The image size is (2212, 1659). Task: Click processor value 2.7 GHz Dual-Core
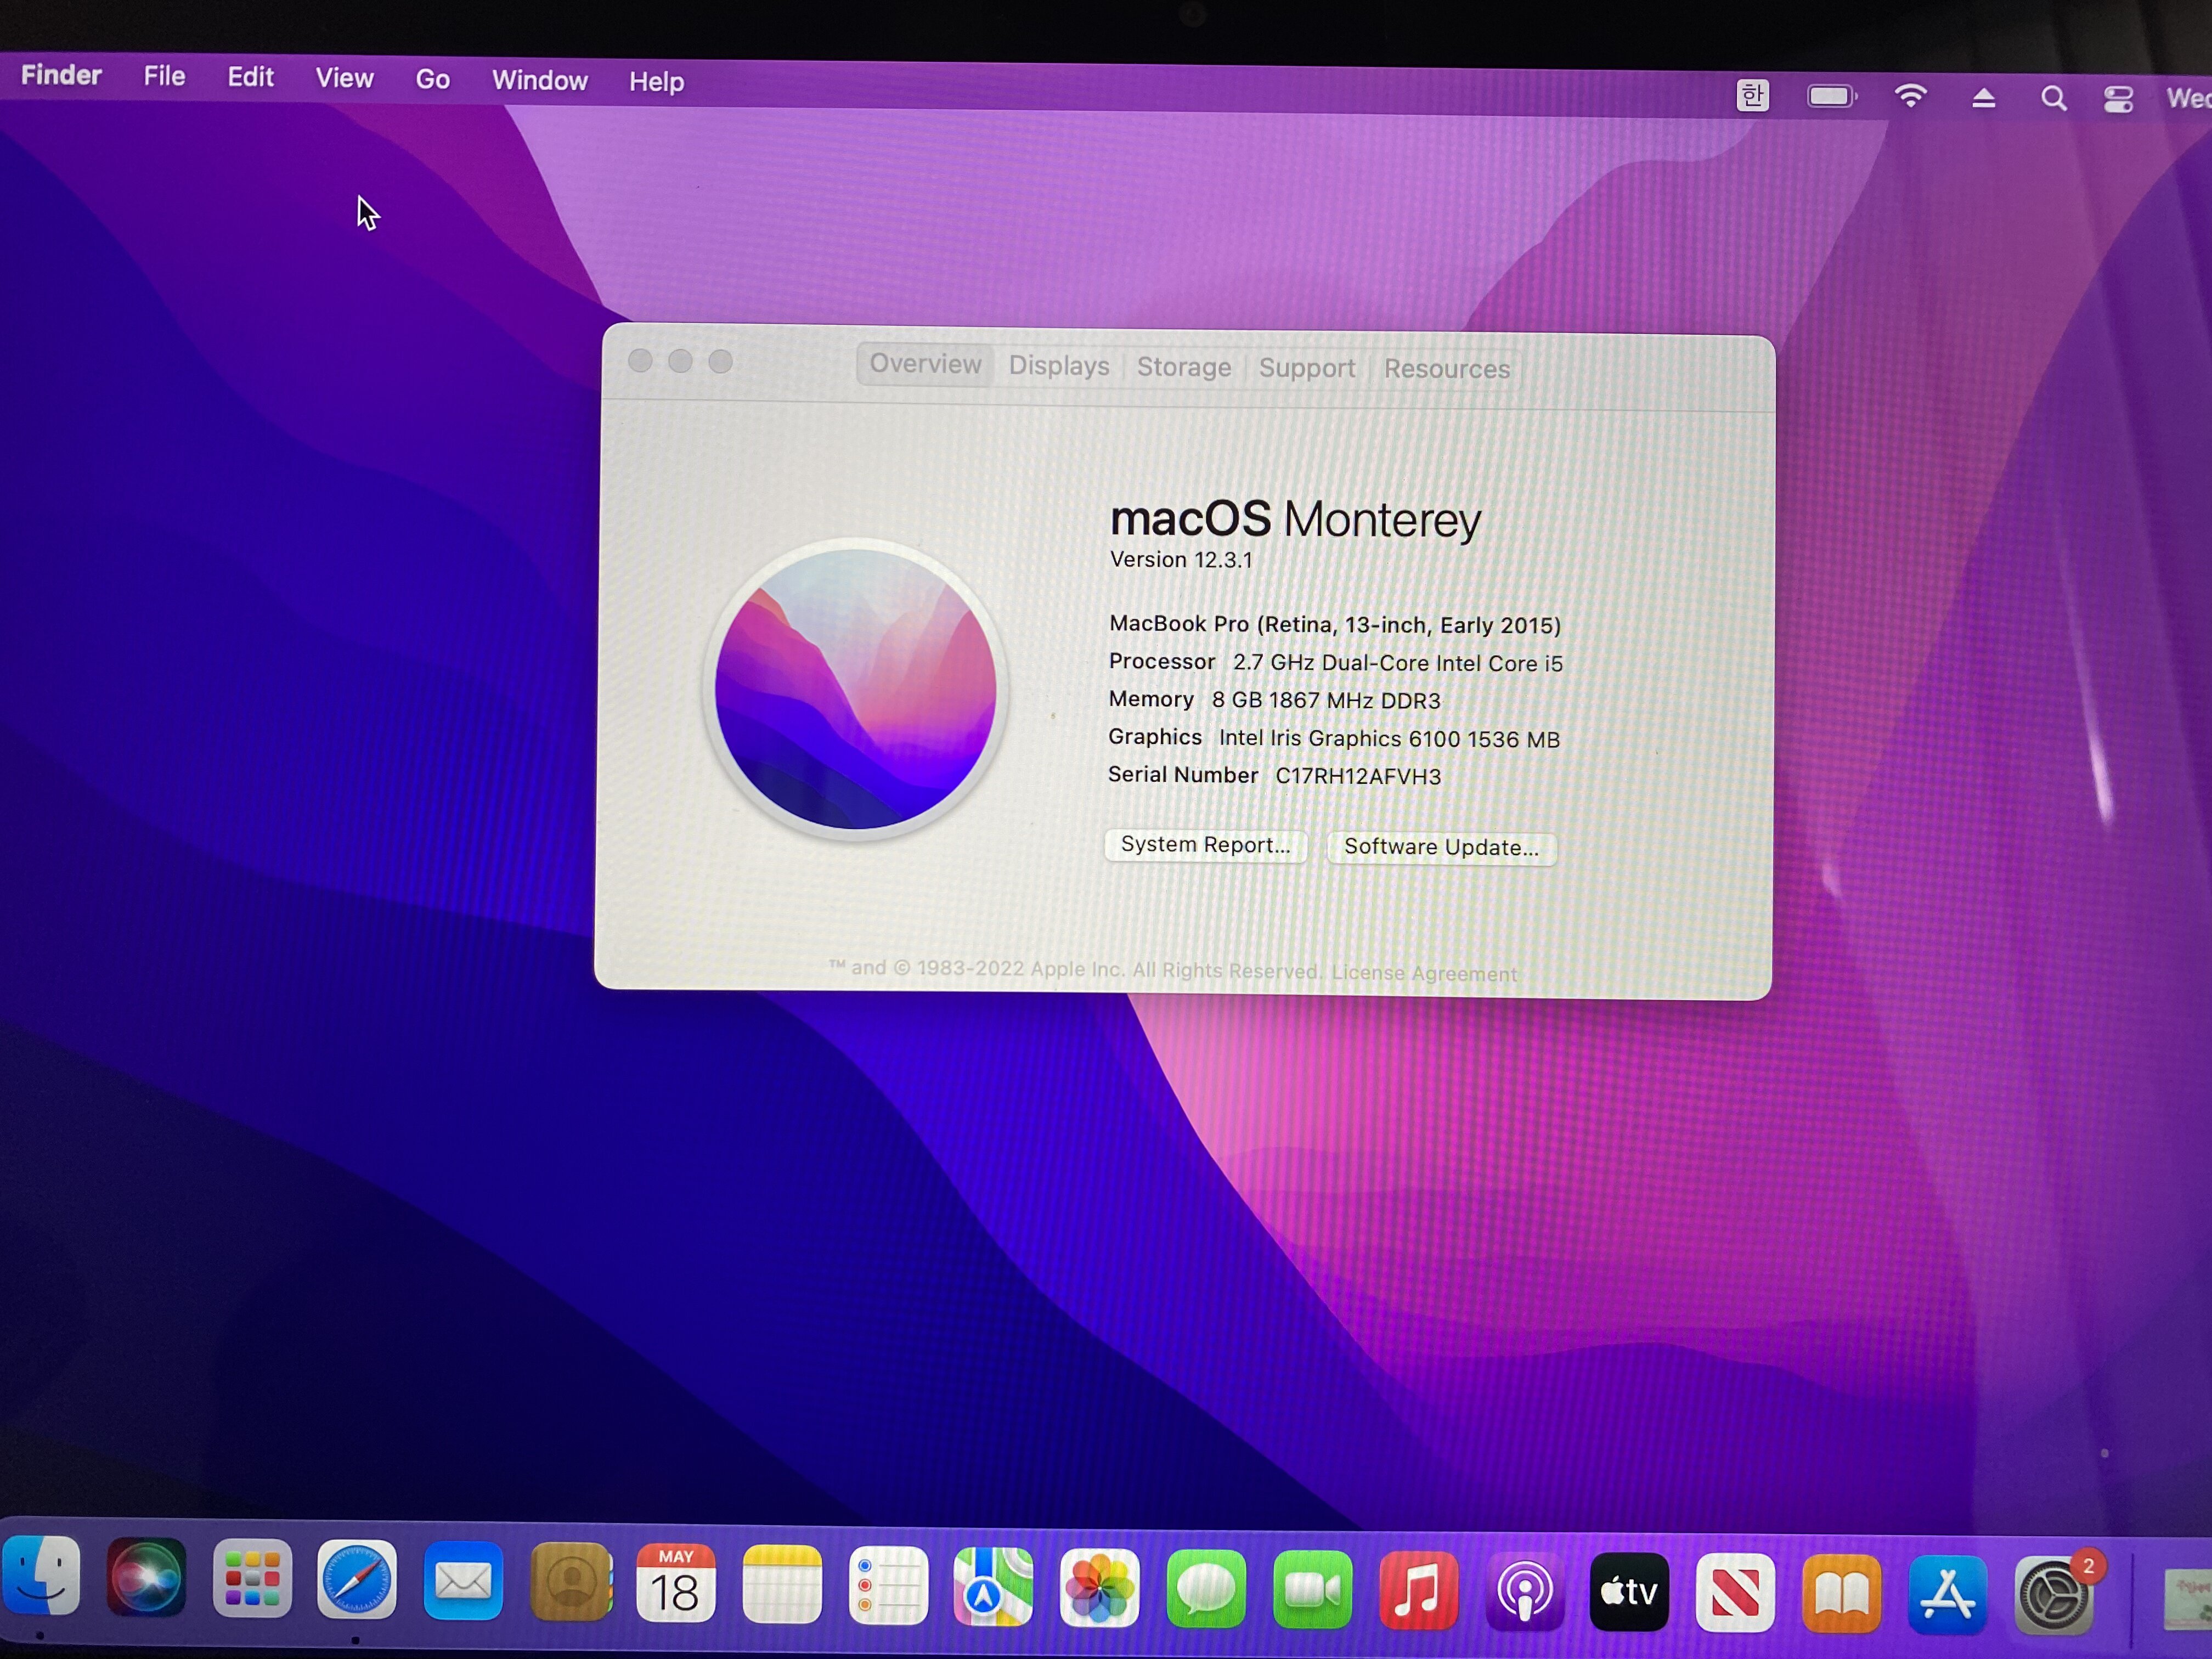click(1397, 663)
